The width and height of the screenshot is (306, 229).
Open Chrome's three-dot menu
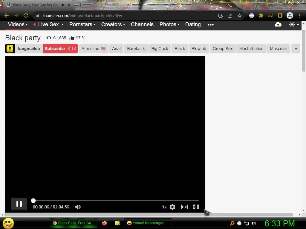(x=299, y=16)
